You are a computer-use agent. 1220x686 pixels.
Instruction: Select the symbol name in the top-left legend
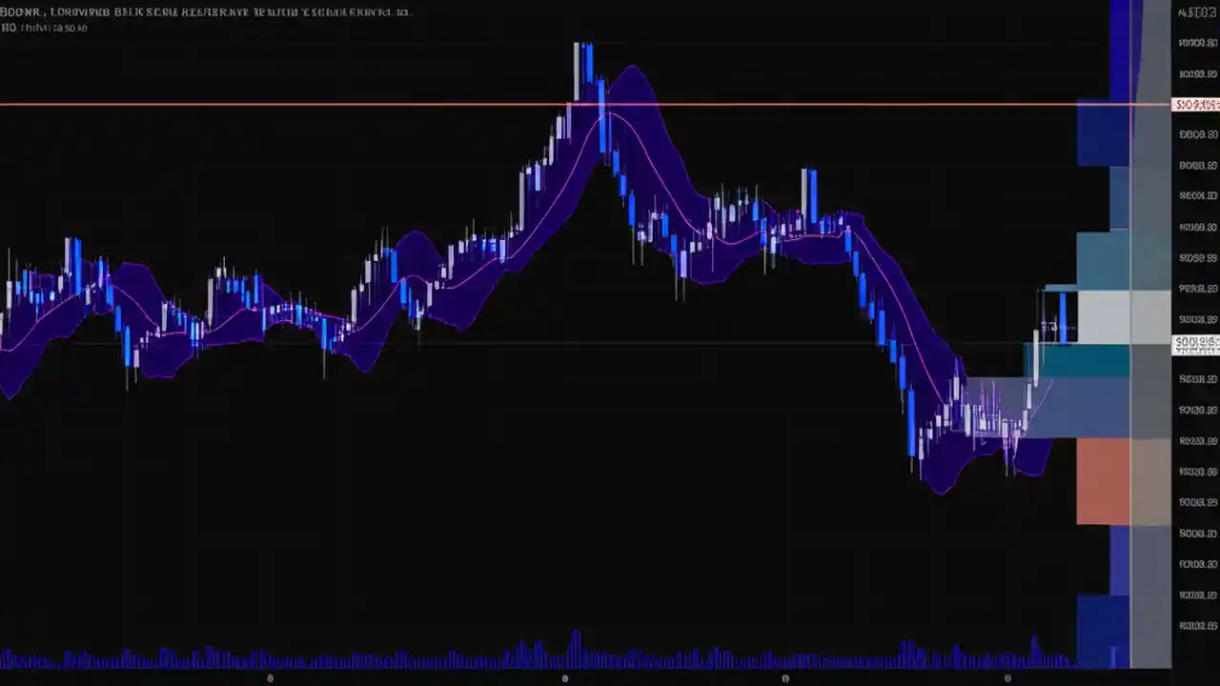[x=19, y=11]
